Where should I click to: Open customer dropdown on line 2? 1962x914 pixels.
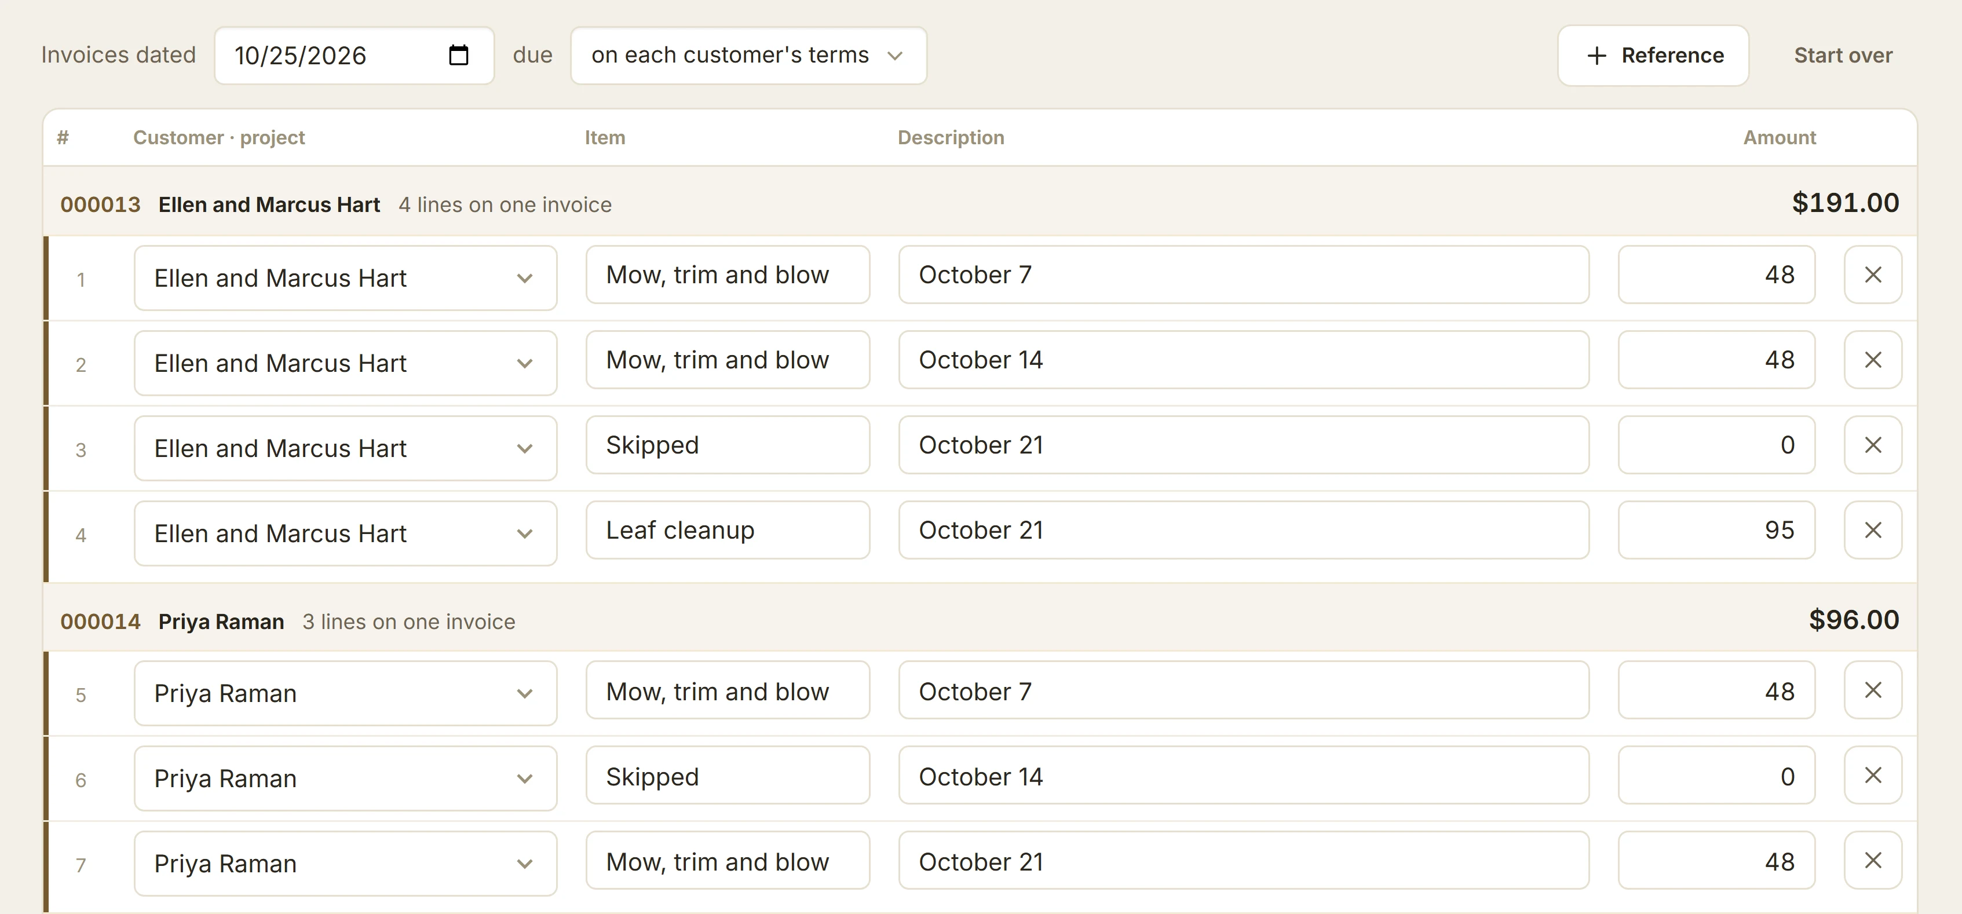346,363
